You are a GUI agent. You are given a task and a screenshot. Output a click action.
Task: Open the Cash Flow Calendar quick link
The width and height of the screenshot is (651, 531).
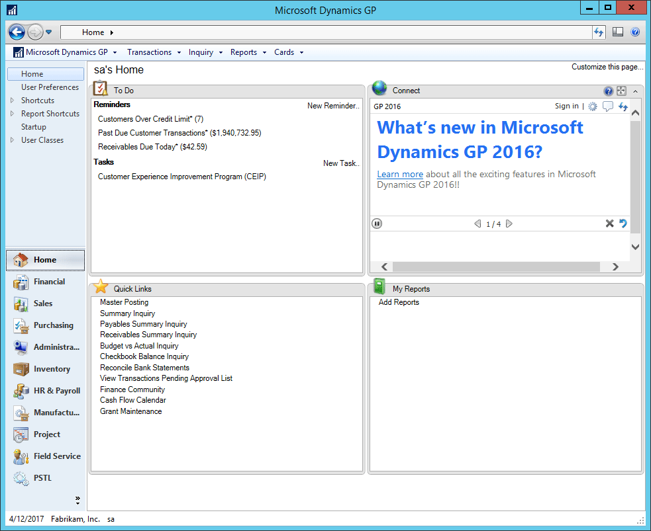coord(133,400)
